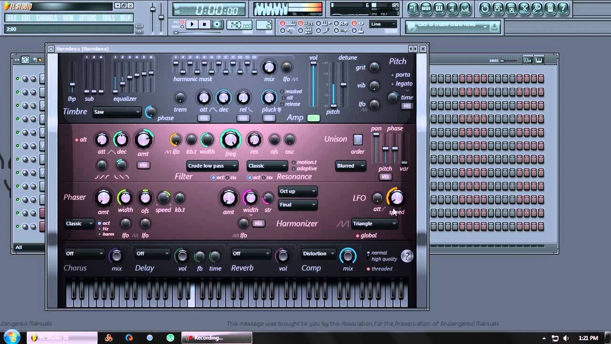Click the Harmonizer VEL button
611x344 pixels.
[258, 223]
